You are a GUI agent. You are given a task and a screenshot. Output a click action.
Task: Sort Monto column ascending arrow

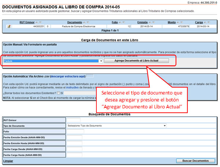point(178,22)
